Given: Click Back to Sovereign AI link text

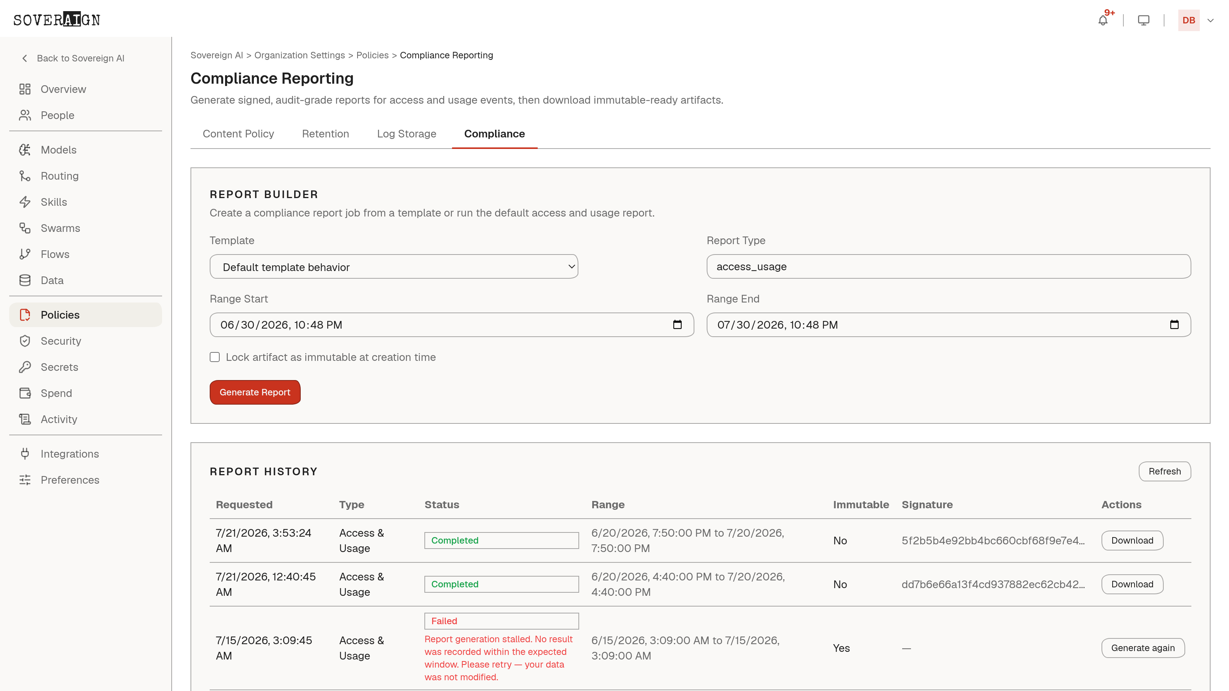Looking at the screenshot, I should [81, 58].
